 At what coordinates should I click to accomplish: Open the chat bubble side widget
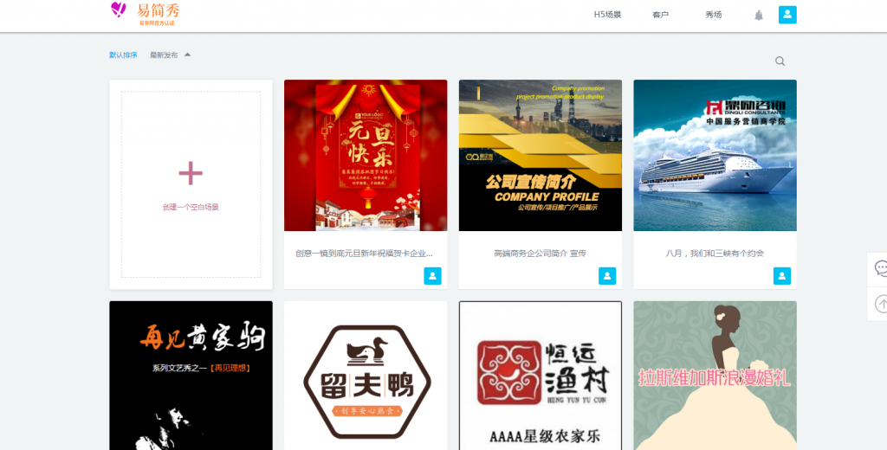880,268
